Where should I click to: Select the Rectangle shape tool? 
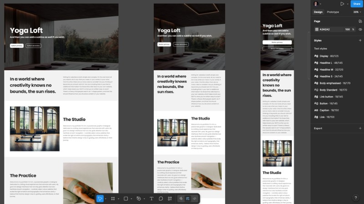click(126, 199)
